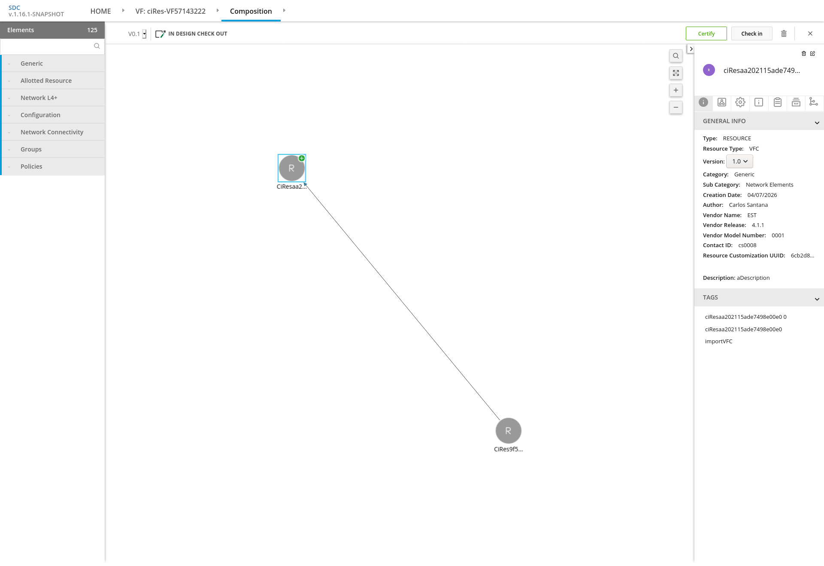Click the Check in button

751,33
